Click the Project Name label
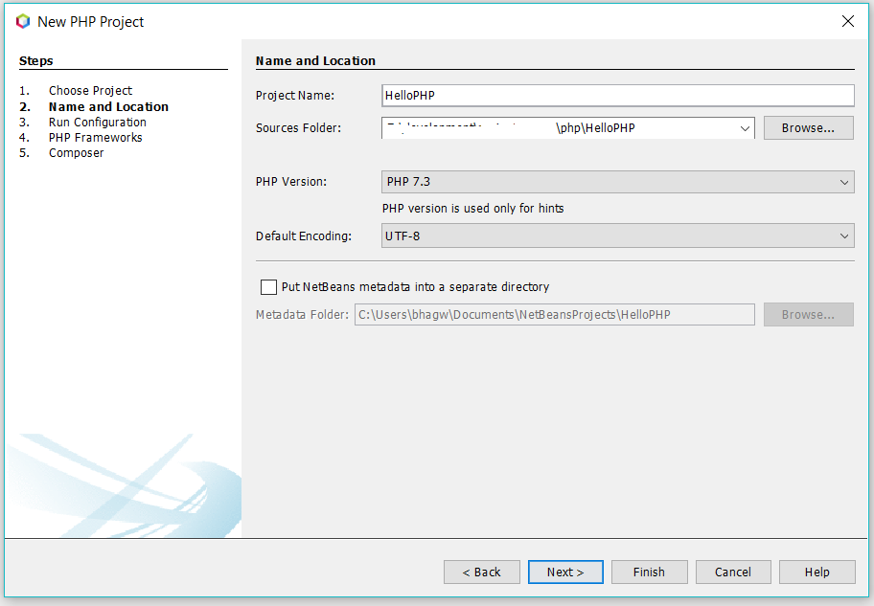 click(x=295, y=95)
